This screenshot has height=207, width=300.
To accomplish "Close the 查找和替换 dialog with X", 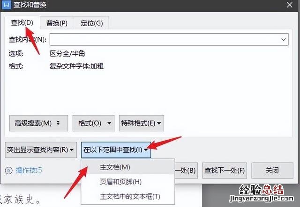I will point(290,5).
